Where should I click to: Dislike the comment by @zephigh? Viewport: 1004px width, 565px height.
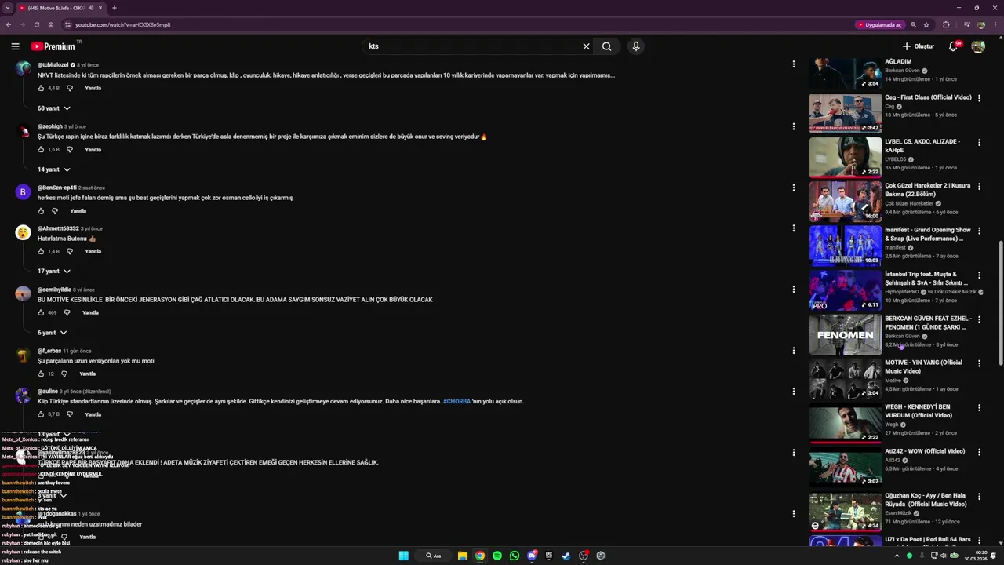click(69, 149)
